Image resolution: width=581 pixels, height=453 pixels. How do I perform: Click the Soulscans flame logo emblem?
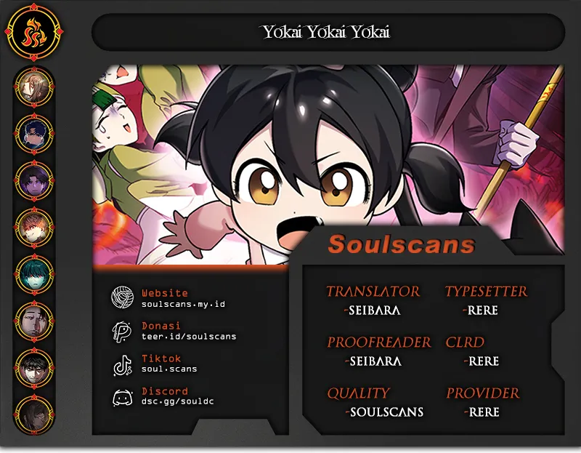33,32
